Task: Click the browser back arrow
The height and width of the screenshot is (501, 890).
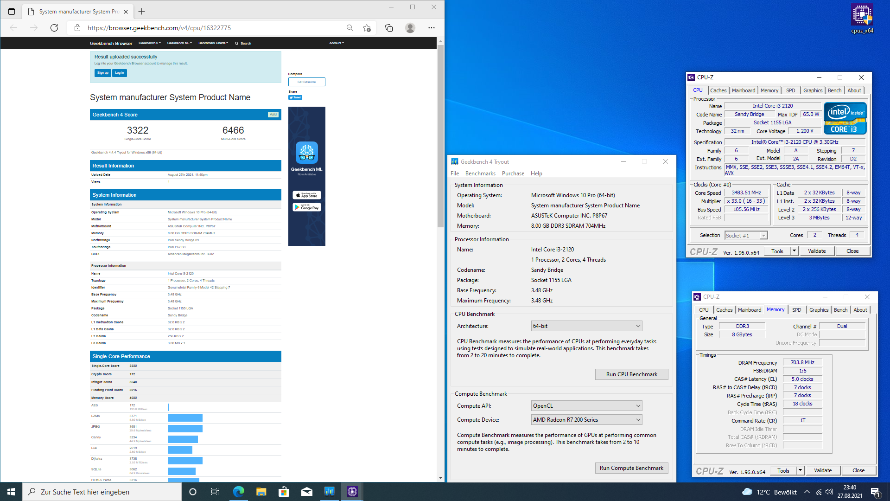Action: [13, 28]
